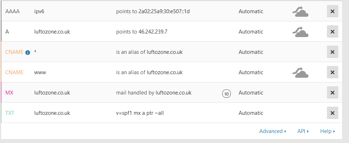The height and width of the screenshot is (143, 349).
Task: Delete the A record for luftozone.co.uk
Action: [x=332, y=32]
